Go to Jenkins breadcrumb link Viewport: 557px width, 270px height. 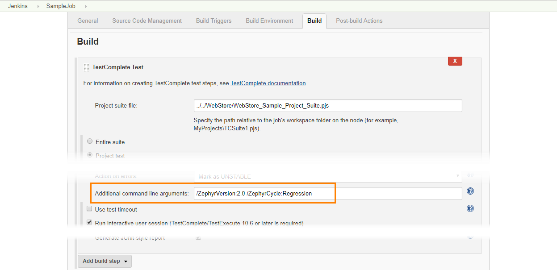(x=18, y=6)
